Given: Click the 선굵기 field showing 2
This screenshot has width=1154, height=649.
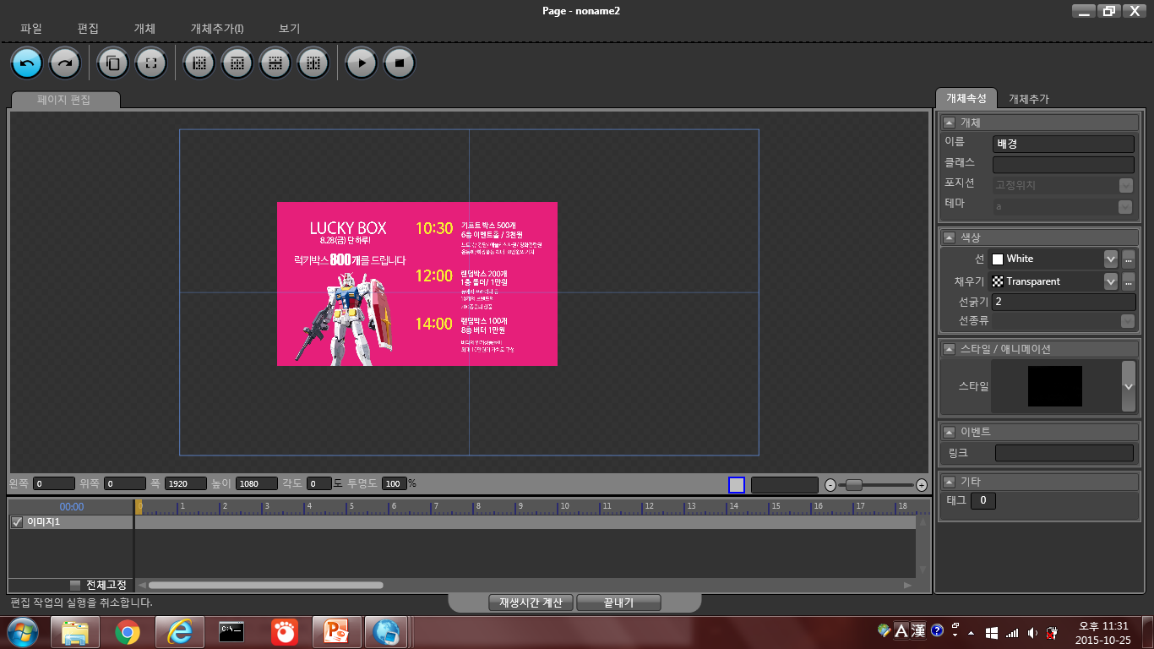Looking at the screenshot, I should tap(1064, 302).
